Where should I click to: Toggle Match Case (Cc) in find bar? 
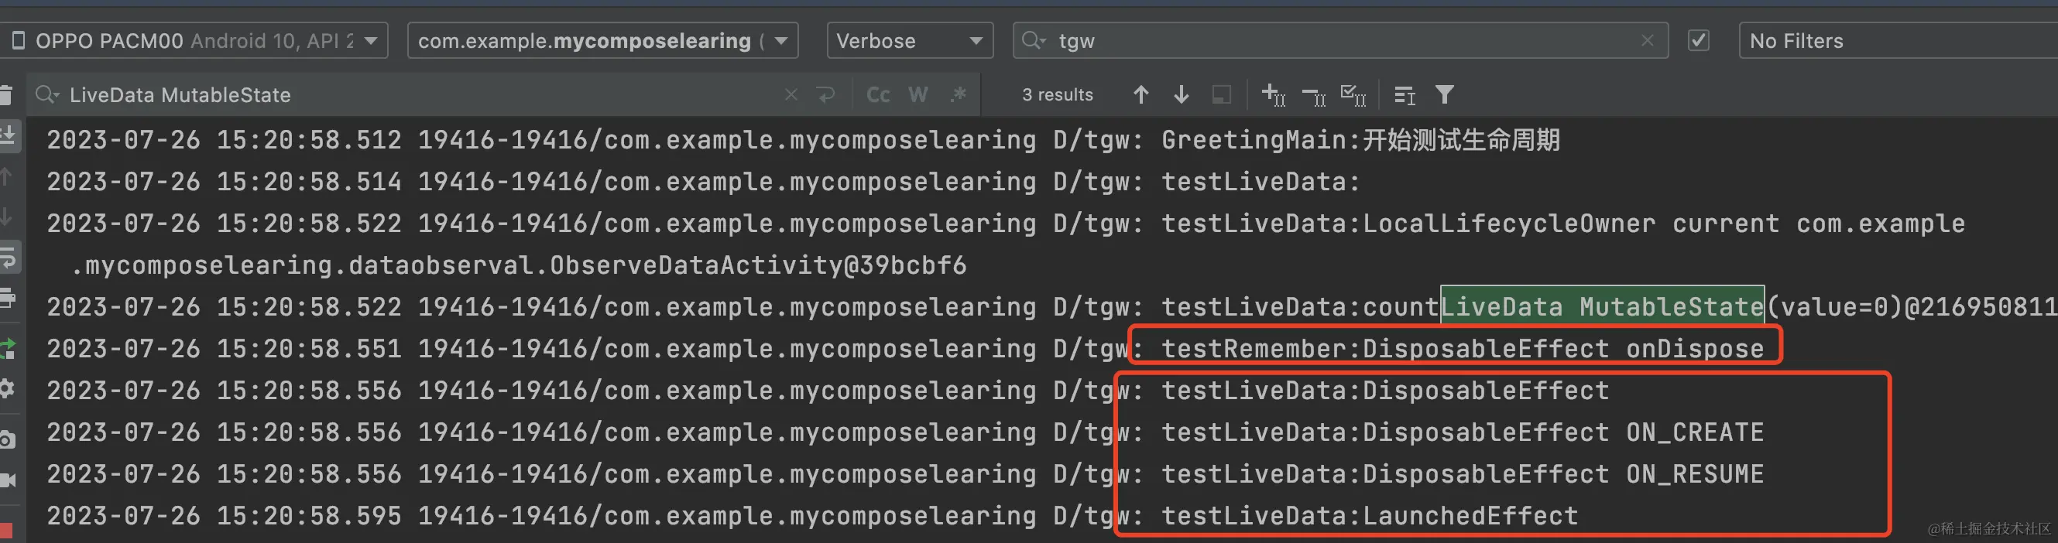pyautogui.click(x=878, y=95)
